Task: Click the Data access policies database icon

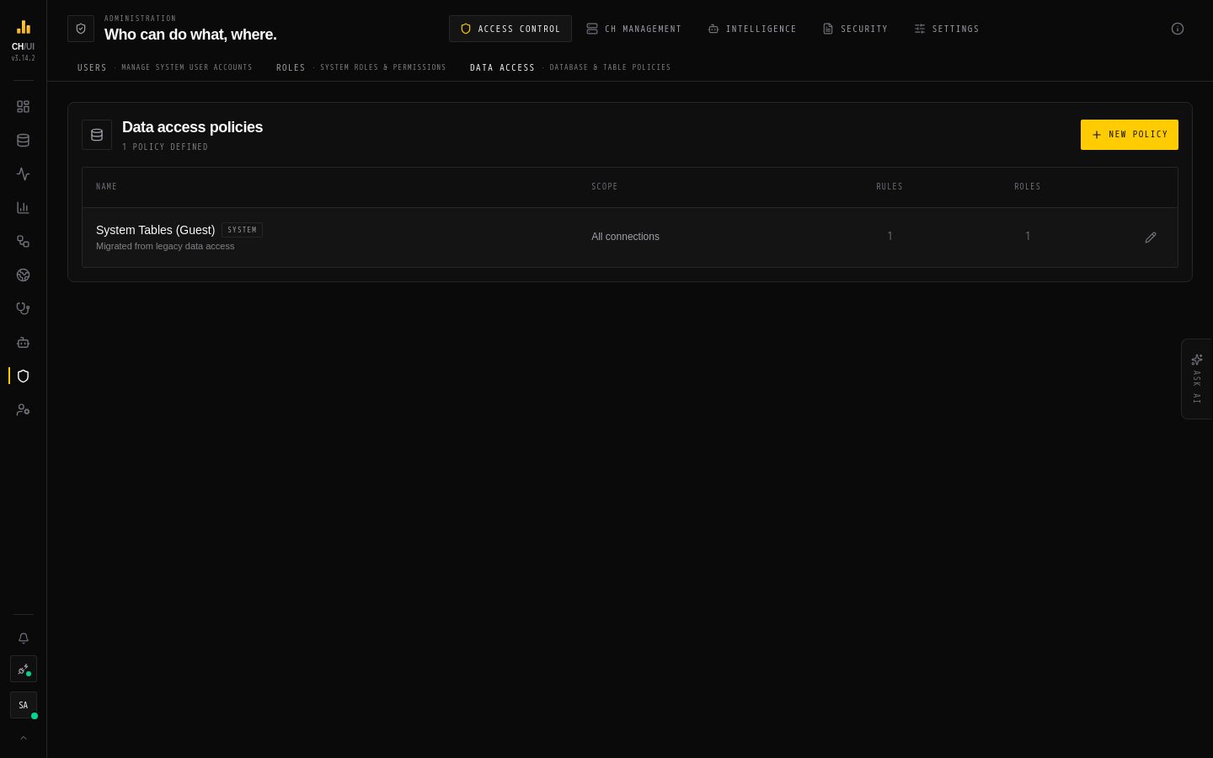Action: [97, 135]
